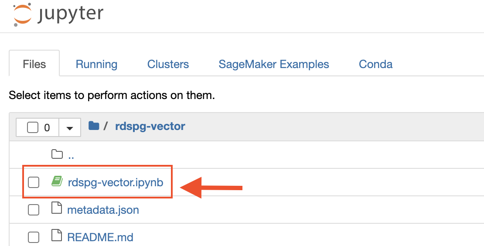Toggle the select-all items checkbox

click(x=33, y=127)
